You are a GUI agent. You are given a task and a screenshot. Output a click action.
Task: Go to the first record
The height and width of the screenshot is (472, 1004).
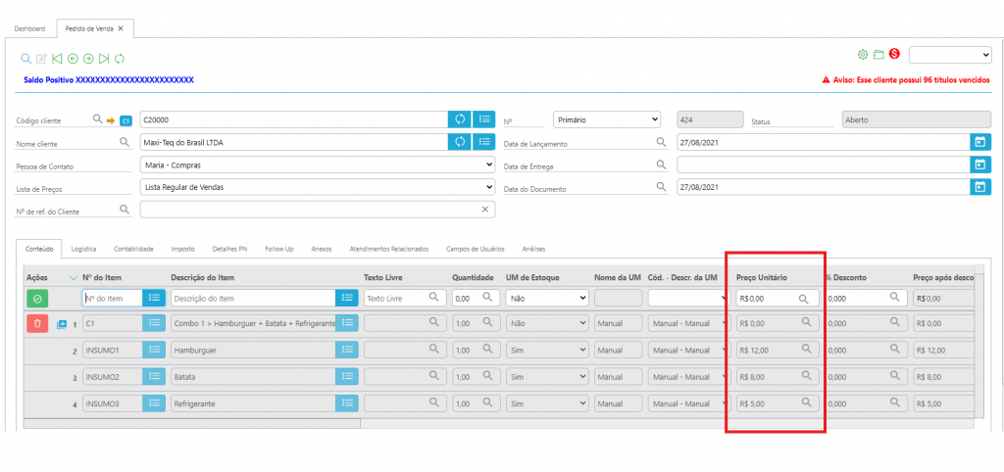(58, 59)
